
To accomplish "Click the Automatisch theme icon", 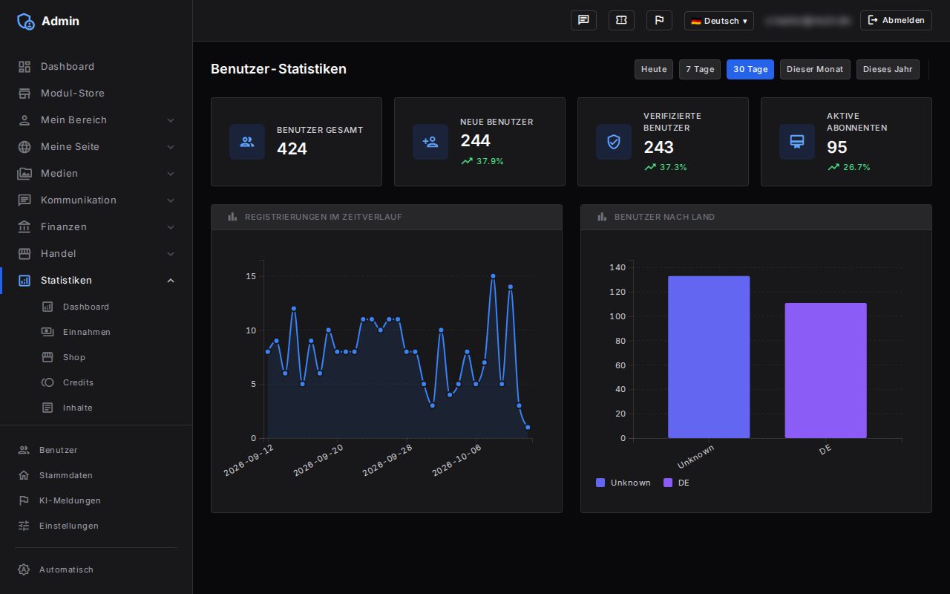I will click(x=24, y=569).
